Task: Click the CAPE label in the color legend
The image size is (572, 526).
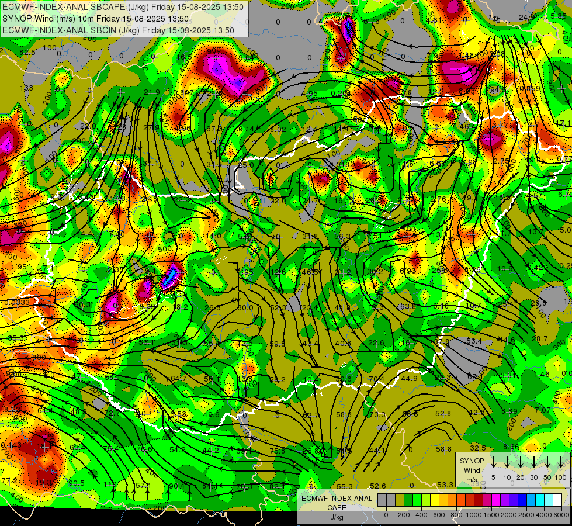Action: click(x=337, y=508)
